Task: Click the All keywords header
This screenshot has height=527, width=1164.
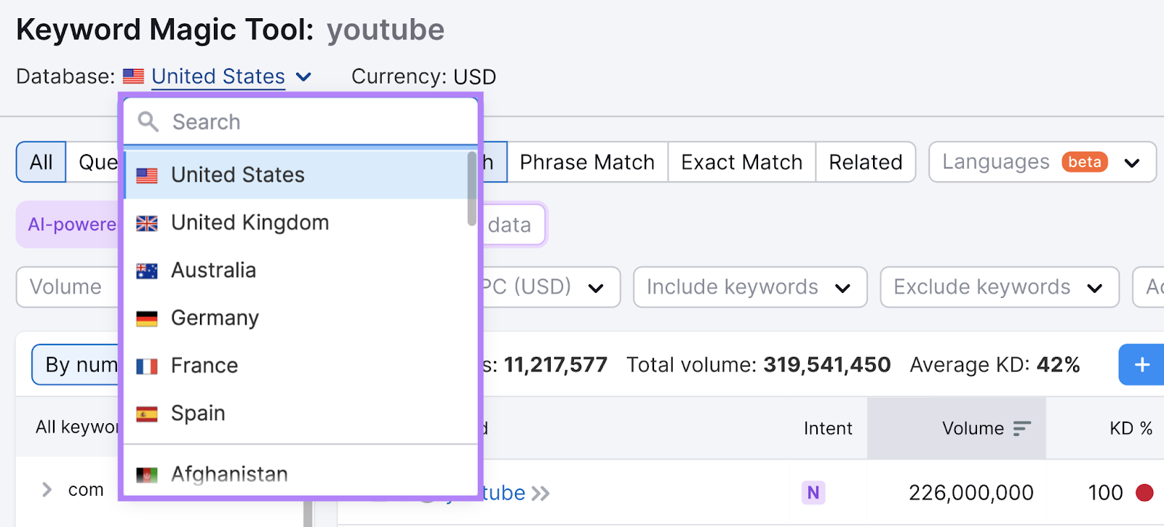Action: (x=76, y=427)
